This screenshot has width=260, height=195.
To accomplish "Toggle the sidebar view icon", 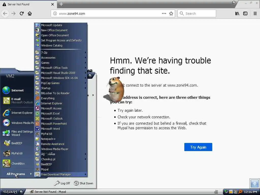I will coord(245,13).
